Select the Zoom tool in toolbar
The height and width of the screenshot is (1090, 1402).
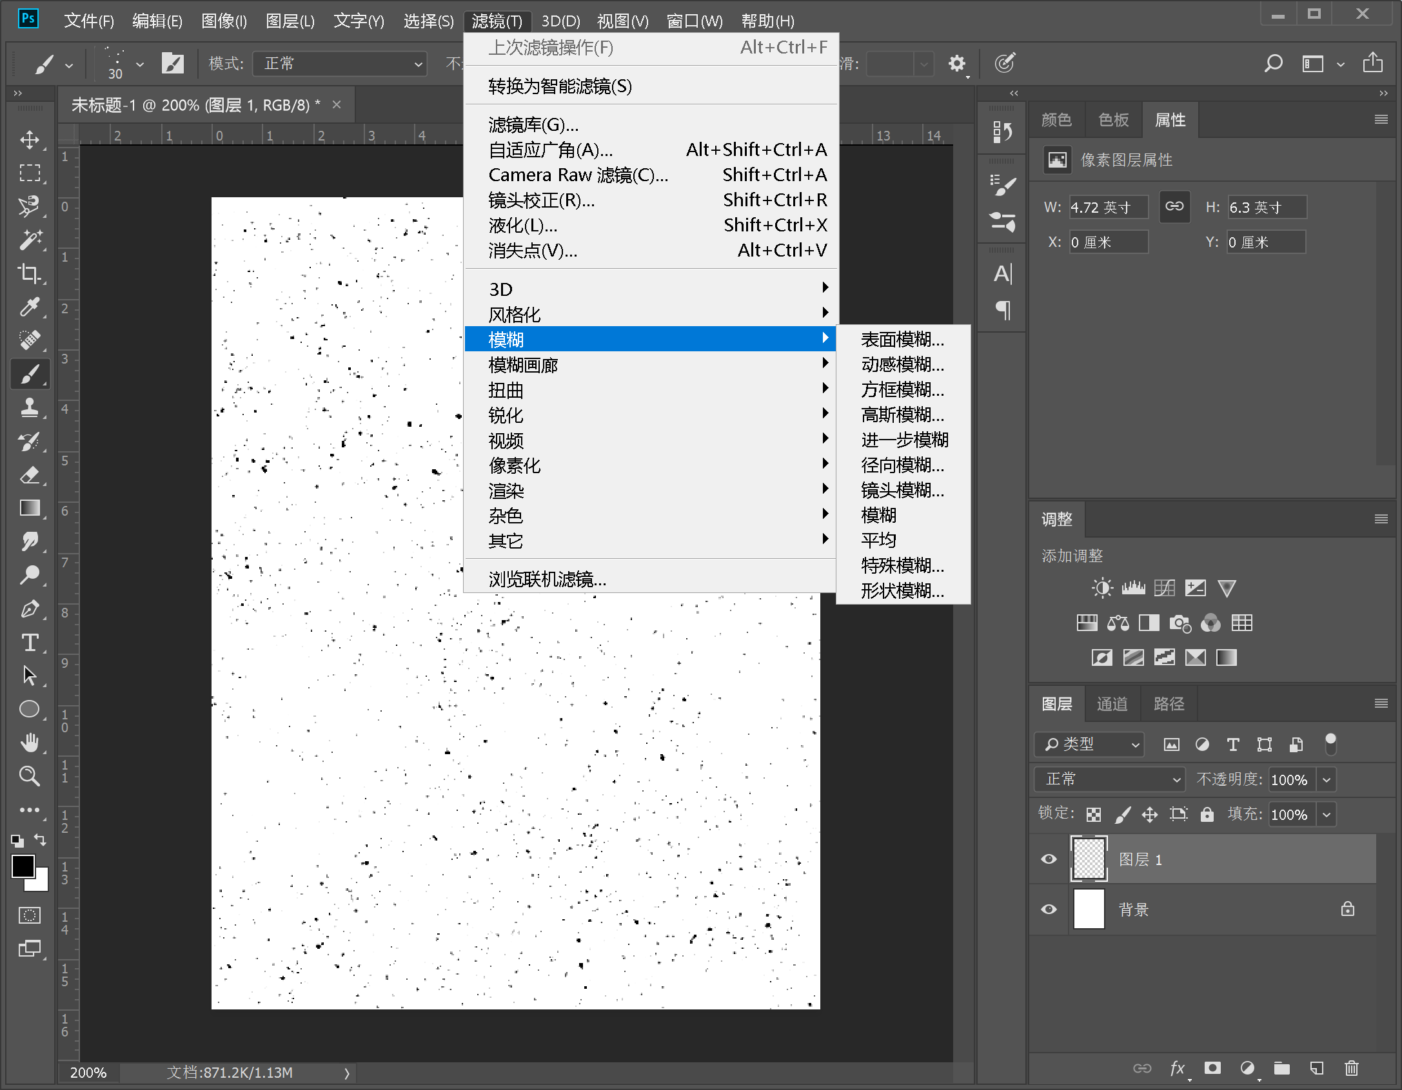coord(29,776)
